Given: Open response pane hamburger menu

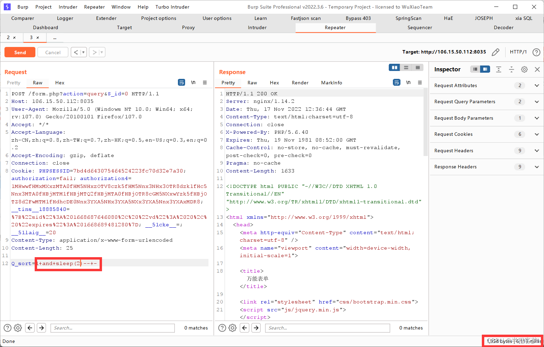Looking at the screenshot, I should click(420, 82).
